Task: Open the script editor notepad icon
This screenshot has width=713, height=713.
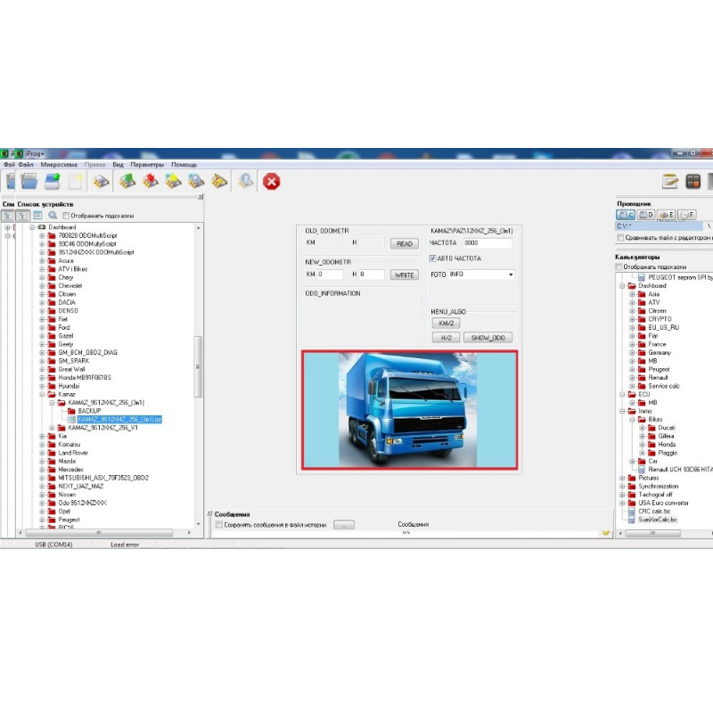Action: [670, 180]
